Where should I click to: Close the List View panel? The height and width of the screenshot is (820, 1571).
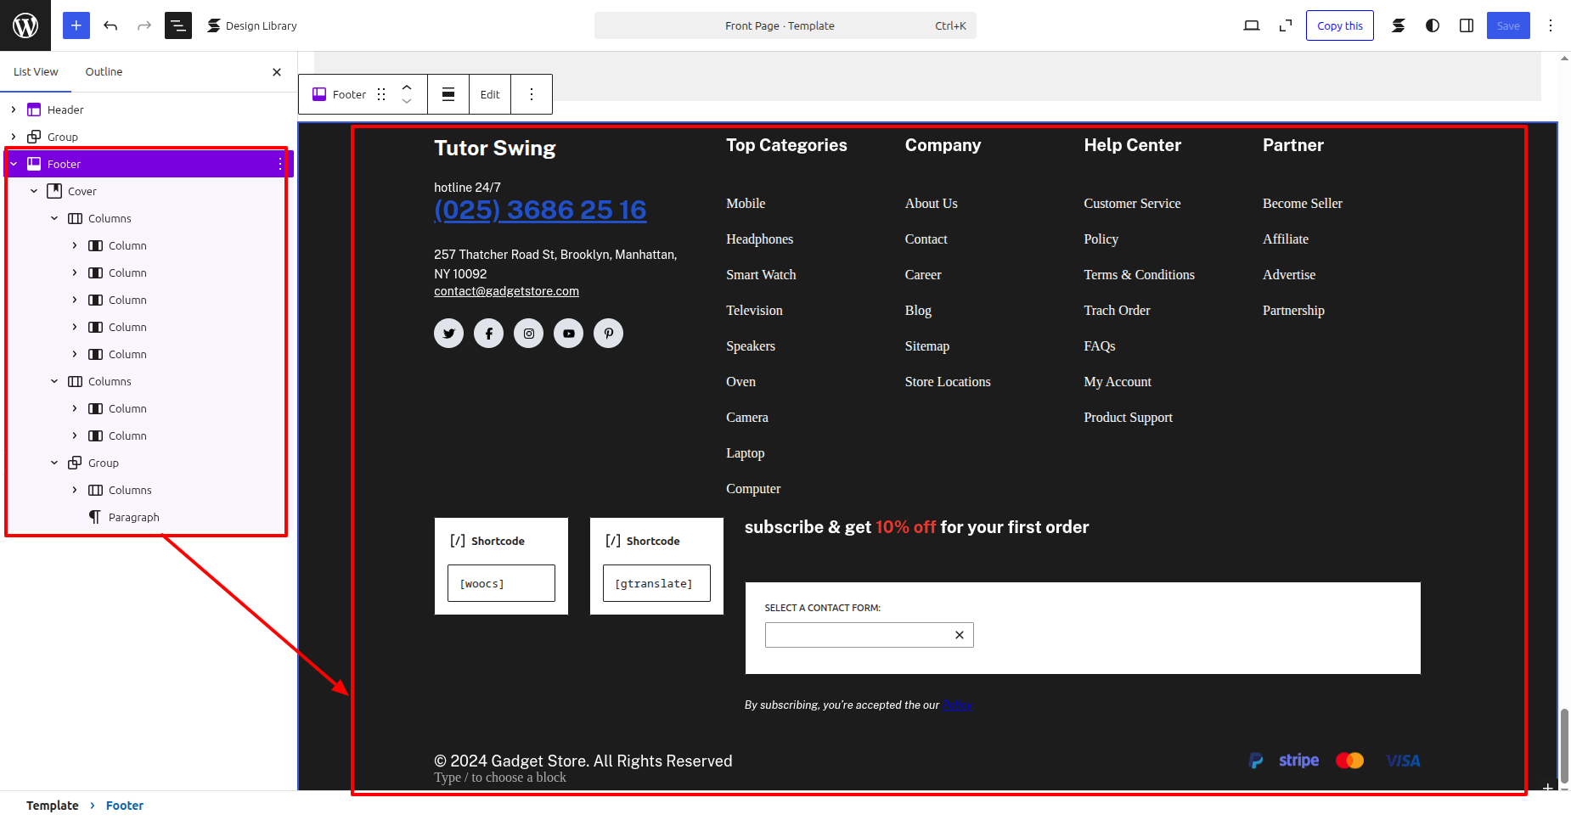[277, 72]
